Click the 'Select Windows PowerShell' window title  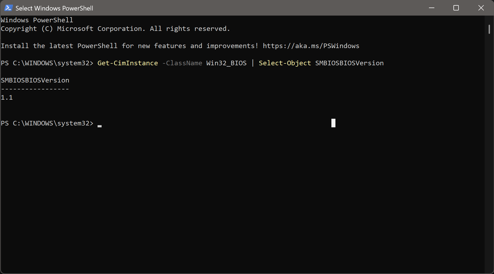[x=54, y=8]
